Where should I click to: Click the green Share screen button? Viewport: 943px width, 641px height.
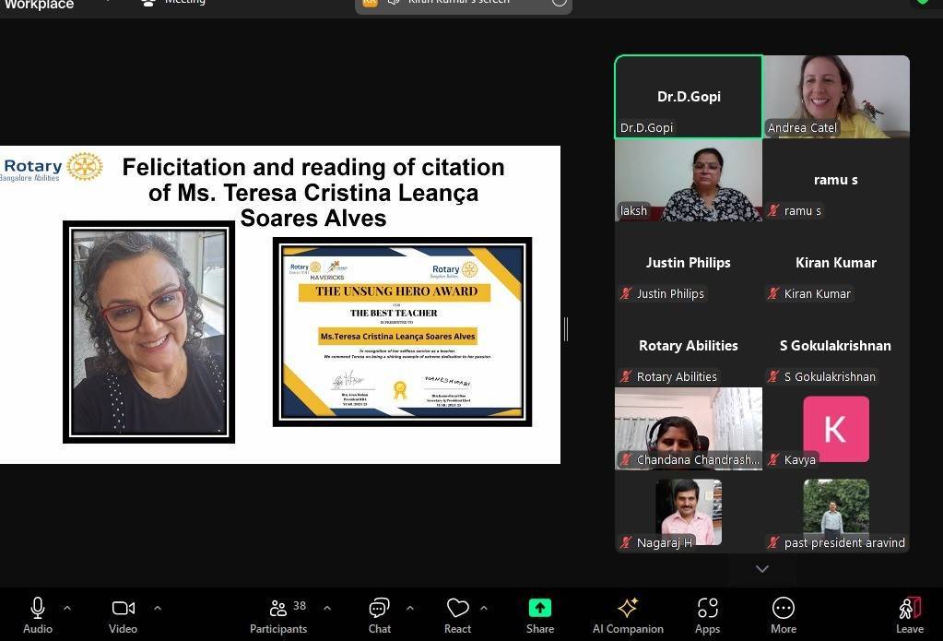click(540, 609)
